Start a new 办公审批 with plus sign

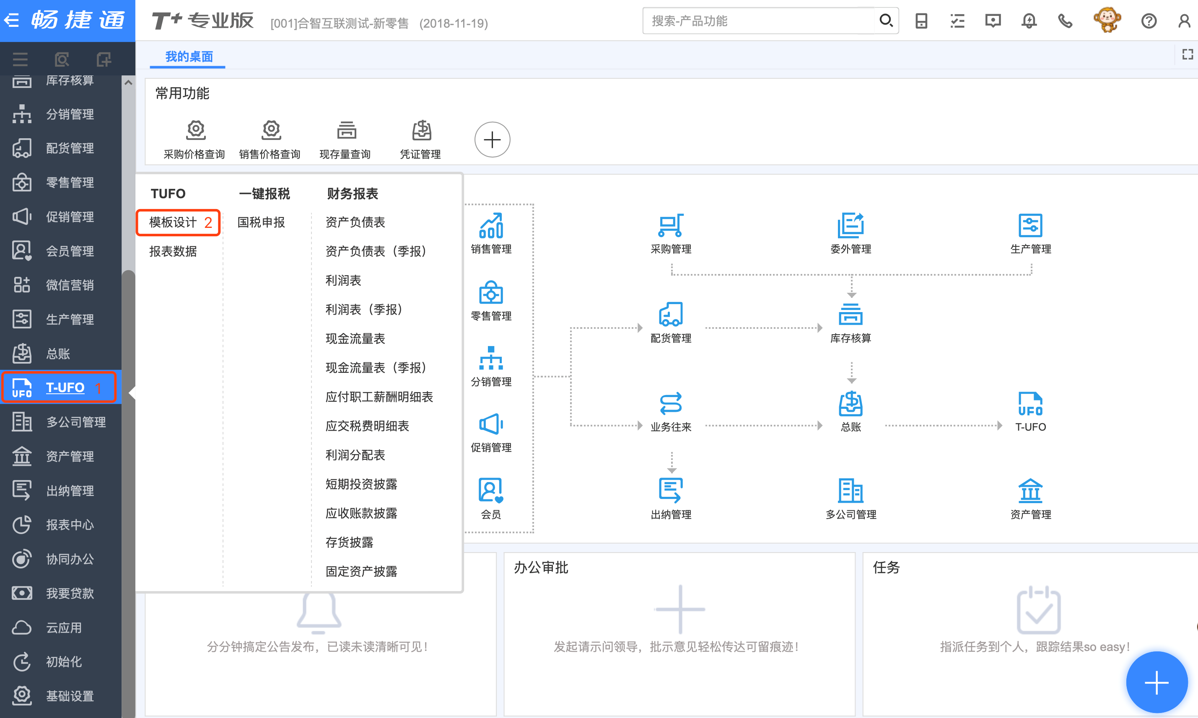[x=679, y=609]
